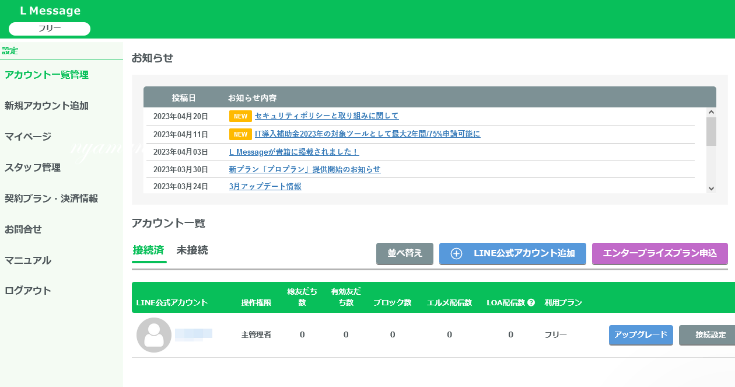Click the 2023年04月11日 date cell
Screen dimensions: 735x387
[181, 134]
